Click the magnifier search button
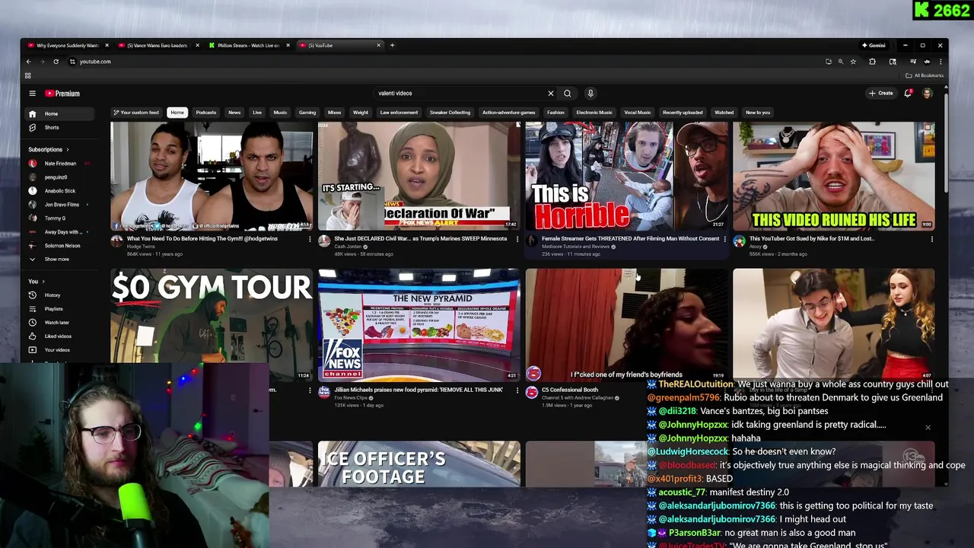The width and height of the screenshot is (974, 548). point(567,94)
